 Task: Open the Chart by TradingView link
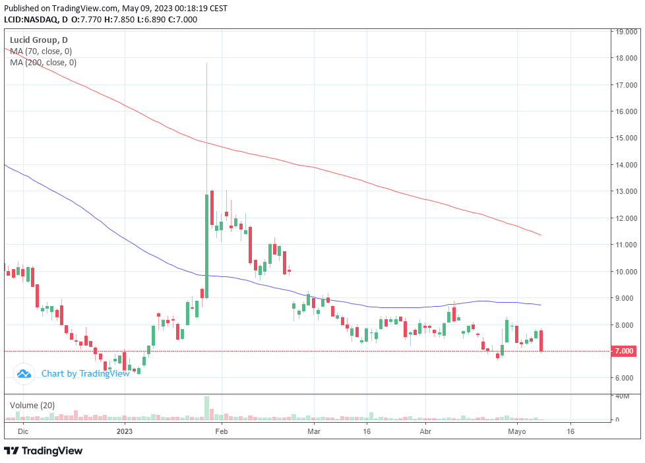coord(86,373)
